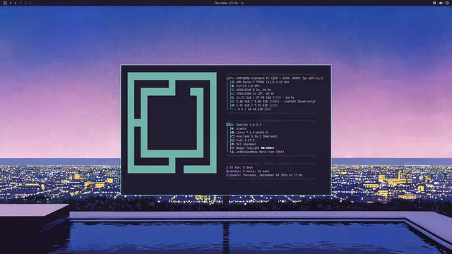Switch to workspace 5
This screenshot has height=254, width=452.
click(30, 3)
